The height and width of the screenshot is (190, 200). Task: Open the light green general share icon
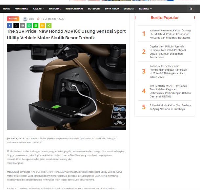[x=49, y=26]
